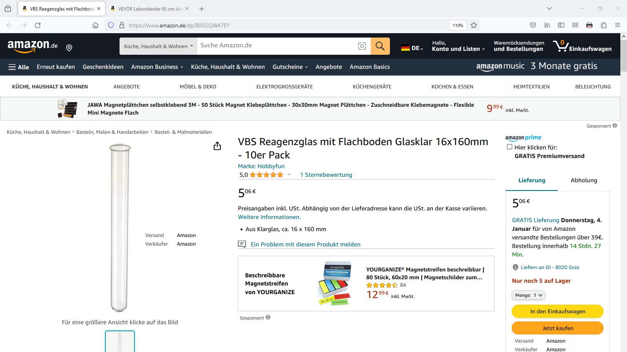Open Konto und Listen dropdown

pyautogui.click(x=458, y=46)
